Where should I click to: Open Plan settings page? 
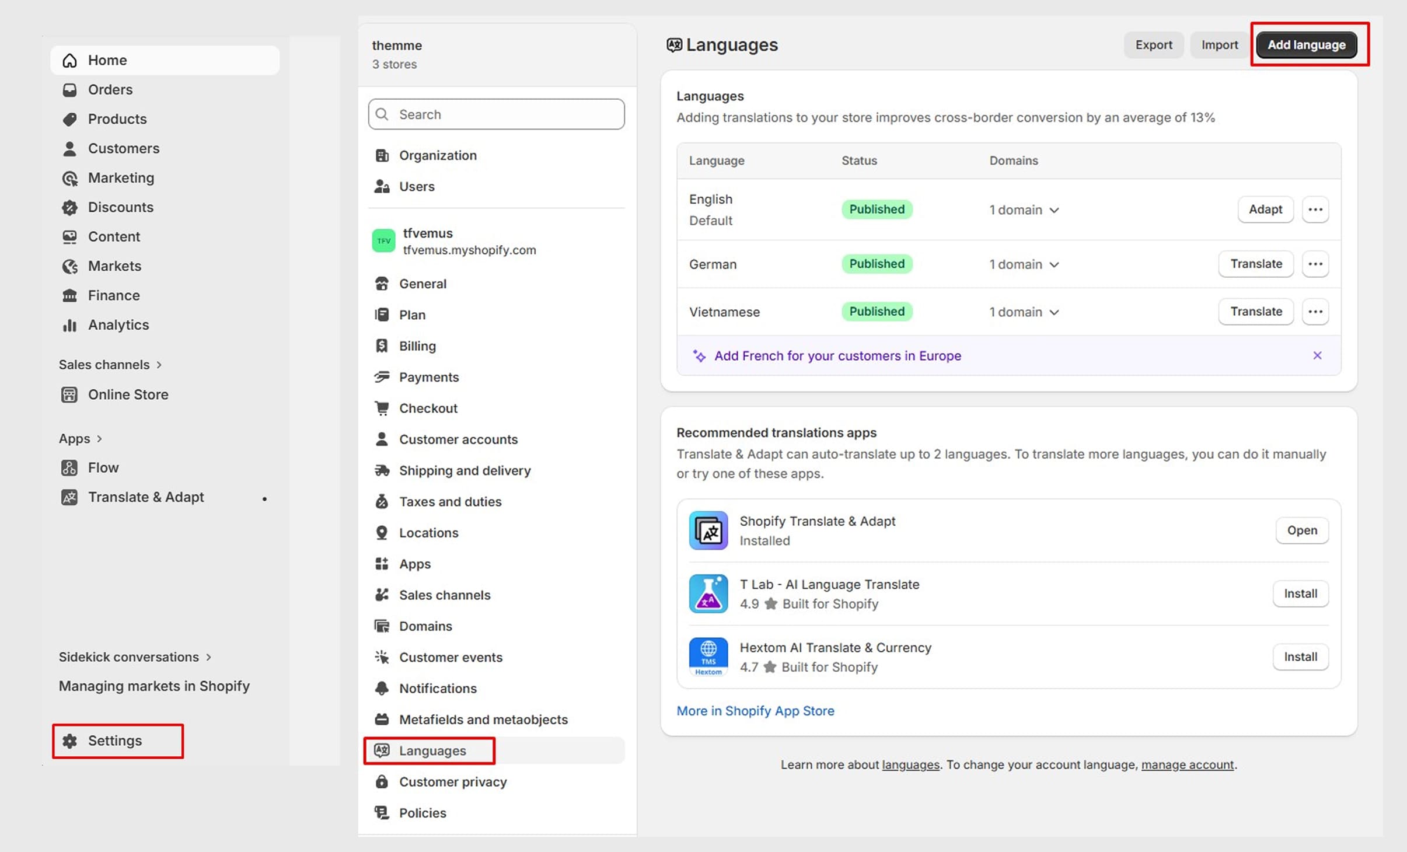(496, 315)
